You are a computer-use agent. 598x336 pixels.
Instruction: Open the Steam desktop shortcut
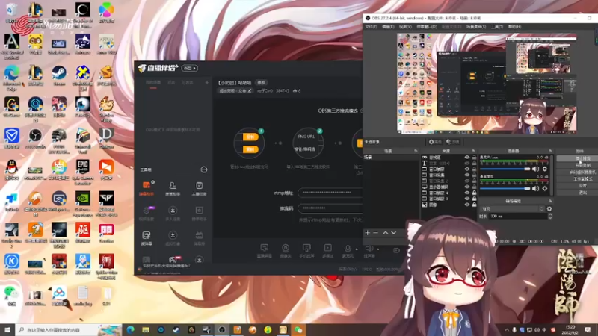click(59, 75)
